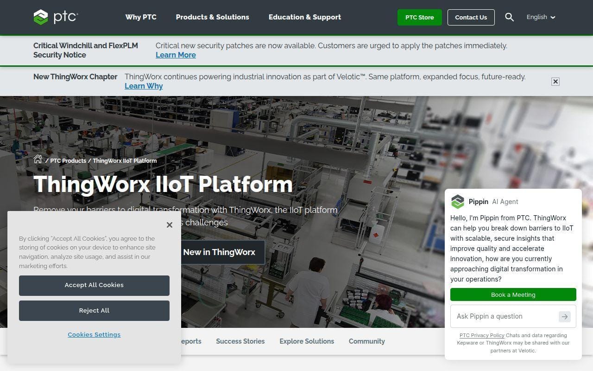The height and width of the screenshot is (371, 593).
Task: Click the 'Critical Windchill and FlexPLM' notice title
Action: [x=86, y=50]
